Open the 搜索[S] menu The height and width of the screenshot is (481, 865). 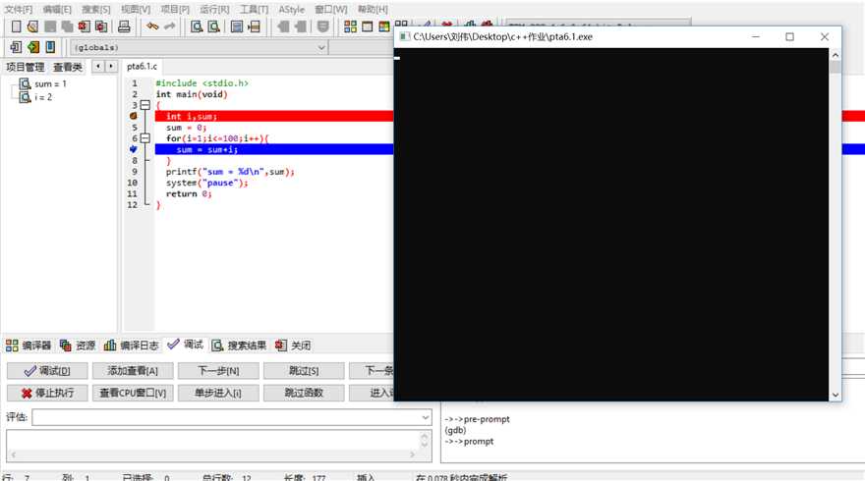click(96, 10)
